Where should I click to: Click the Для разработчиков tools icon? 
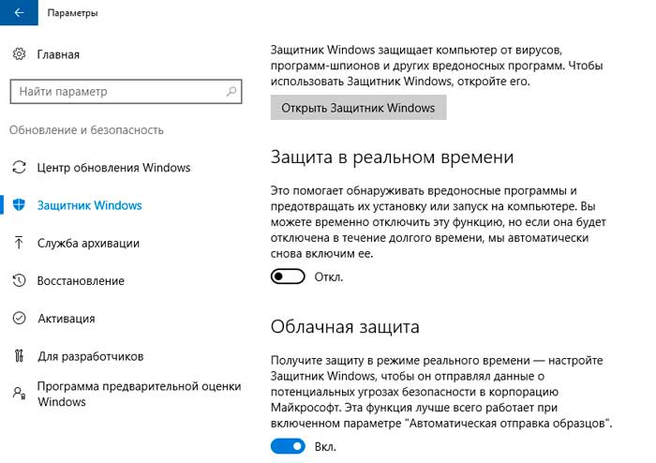pos(20,355)
